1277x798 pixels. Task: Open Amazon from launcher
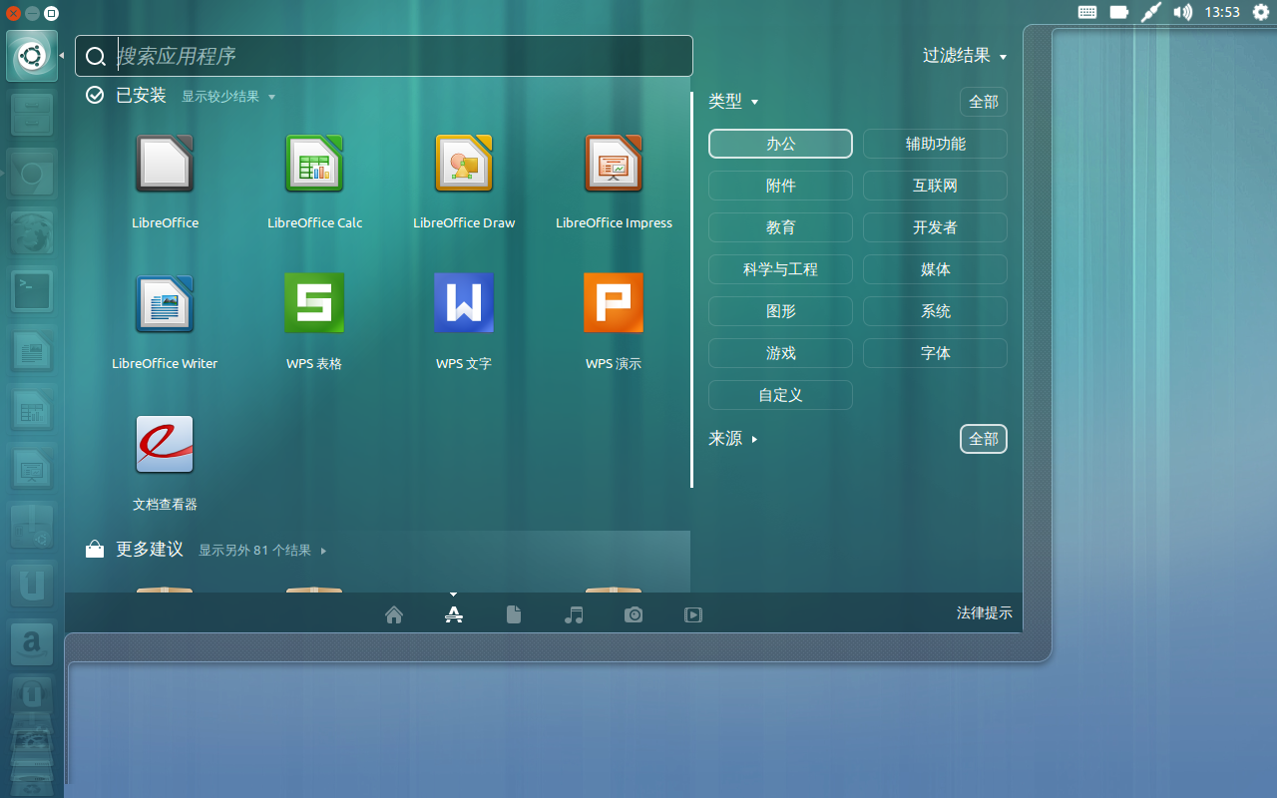32,644
